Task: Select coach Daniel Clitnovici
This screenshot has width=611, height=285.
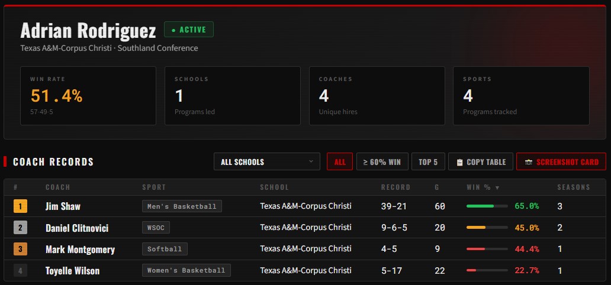Action: pos(77,228)
